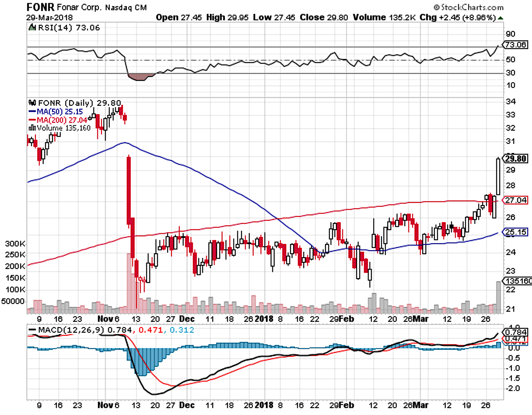
Task: Click the Chg +2.45 (+8.96%) value
Action: (458, 17)
